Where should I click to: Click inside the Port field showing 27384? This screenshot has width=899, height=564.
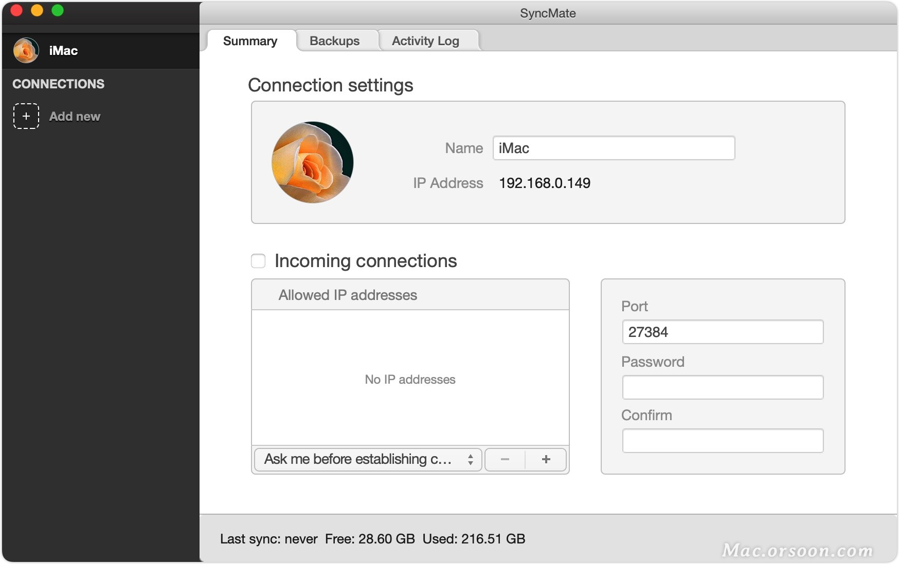pyautogui.click(x=723, y=332)
